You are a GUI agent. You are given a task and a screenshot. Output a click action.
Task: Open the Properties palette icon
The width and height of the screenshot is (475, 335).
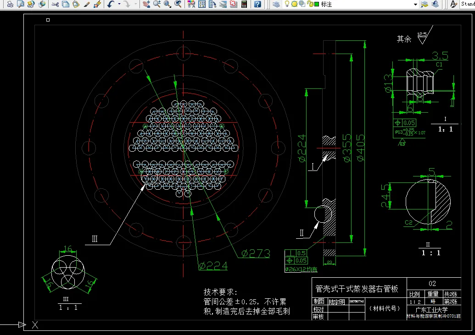point(191,4)
